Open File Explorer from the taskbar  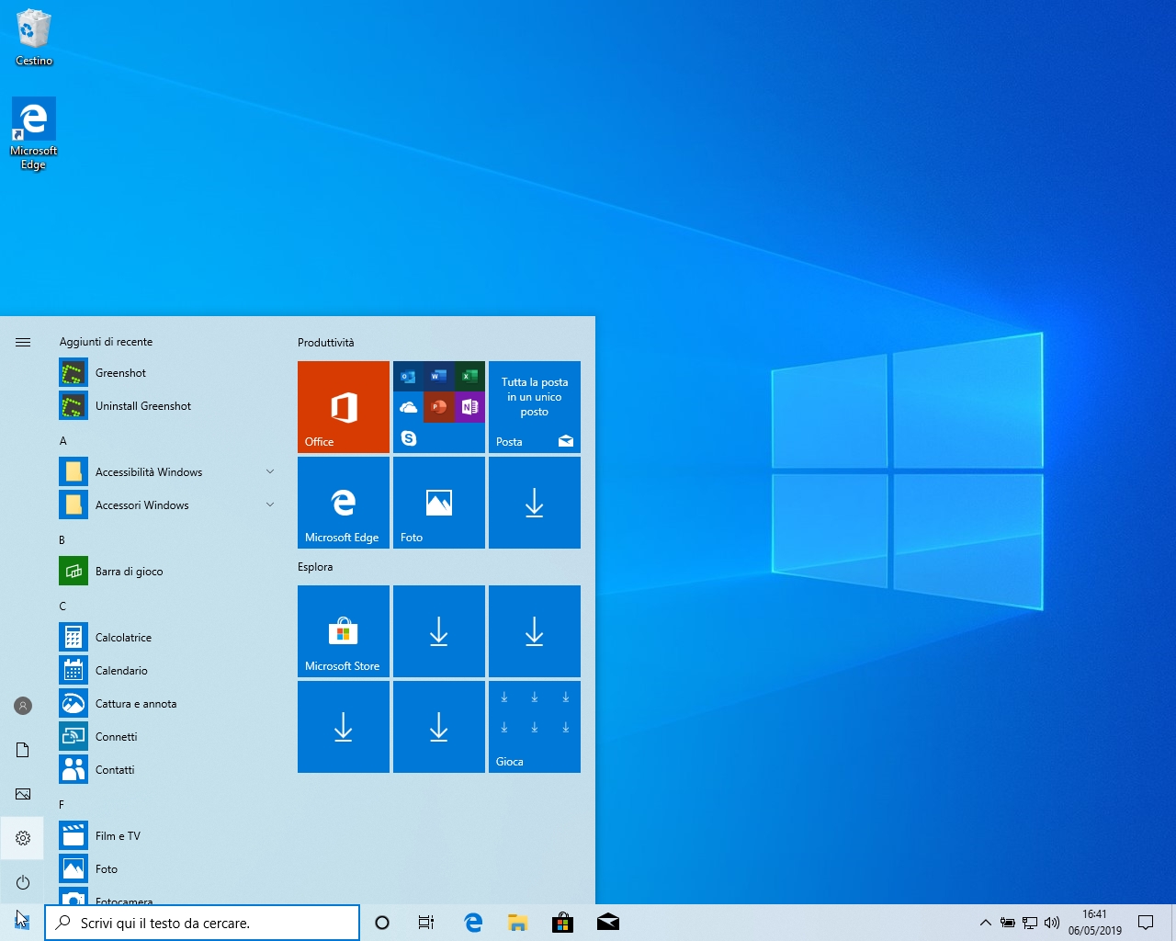point(518,923)
